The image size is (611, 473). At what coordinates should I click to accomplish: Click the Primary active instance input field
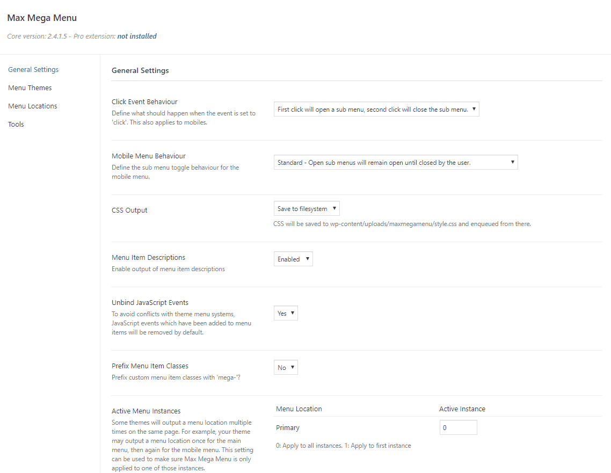coord(458,428)
